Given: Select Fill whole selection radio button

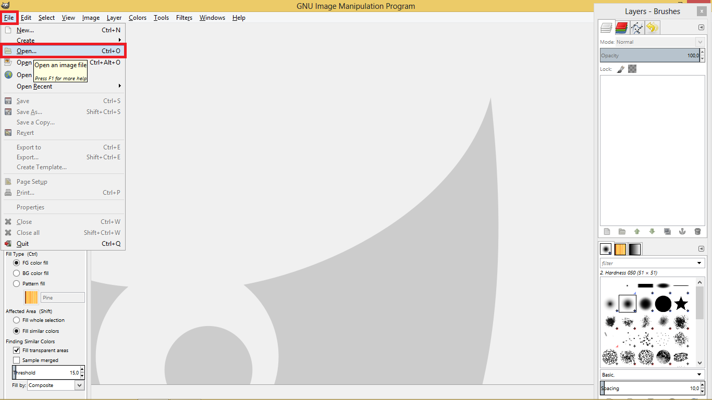Looking at the screenshot, I should (x=16, y=320).
